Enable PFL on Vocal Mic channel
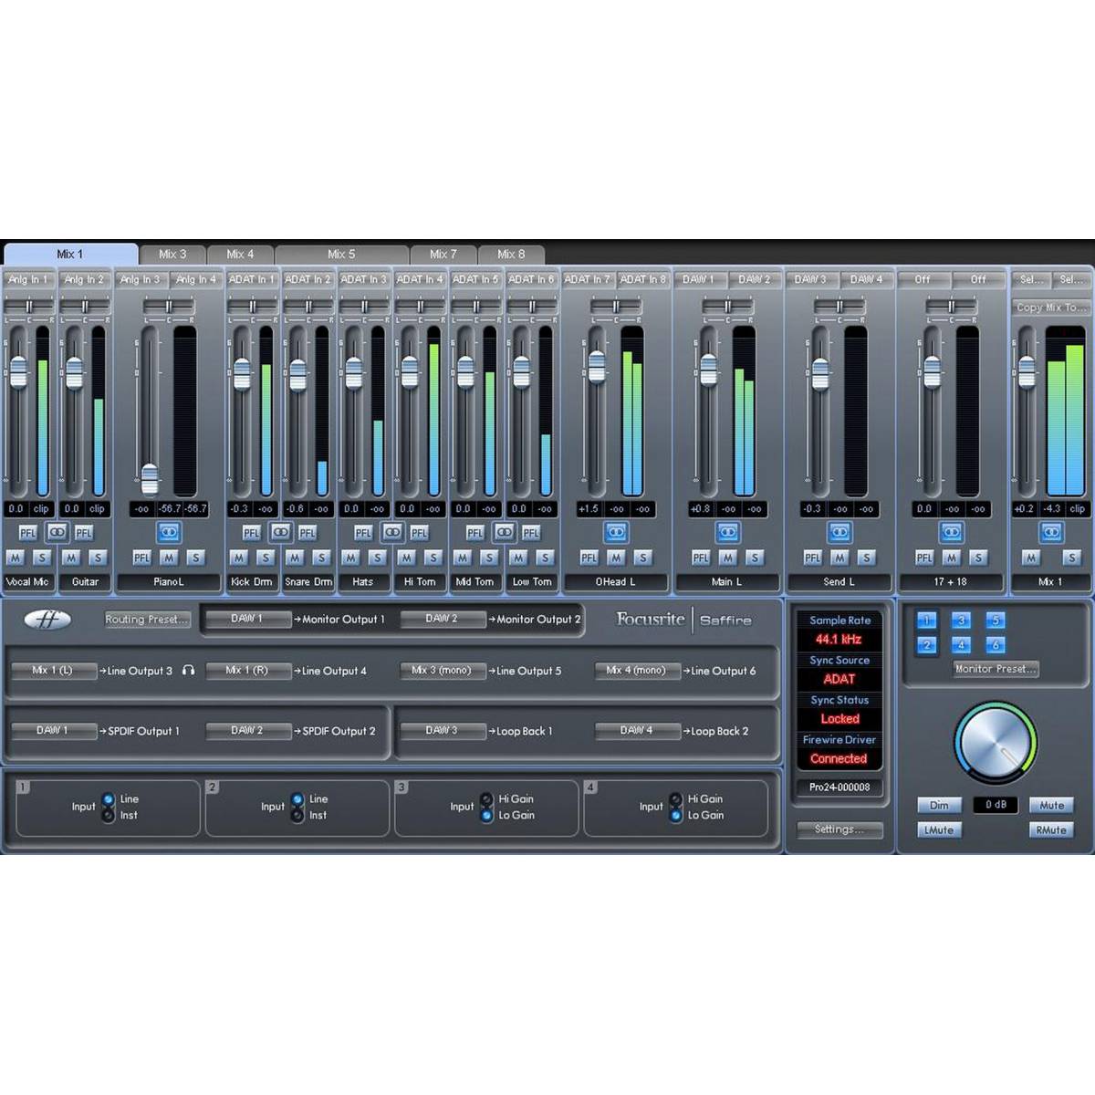Viewport: 1095px width, 1095px height. coord(28,533)
